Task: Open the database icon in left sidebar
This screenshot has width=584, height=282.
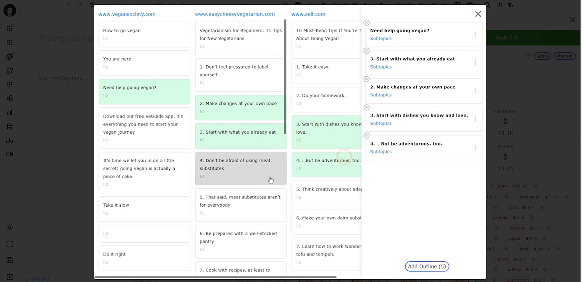Action: 10,126
